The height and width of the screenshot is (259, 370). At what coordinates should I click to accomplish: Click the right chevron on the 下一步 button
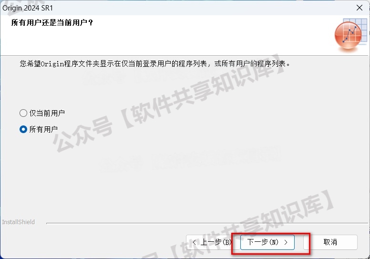pos(286,242)
